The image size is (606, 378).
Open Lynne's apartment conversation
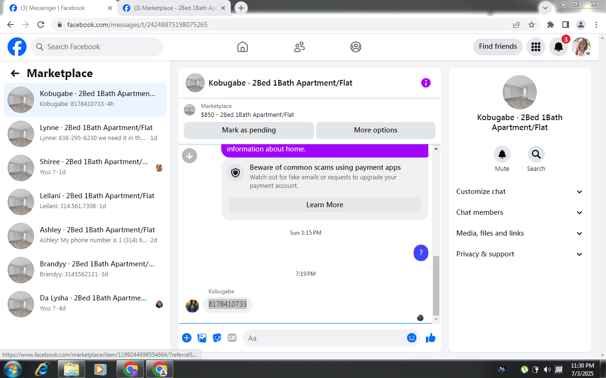coord(85,134)
